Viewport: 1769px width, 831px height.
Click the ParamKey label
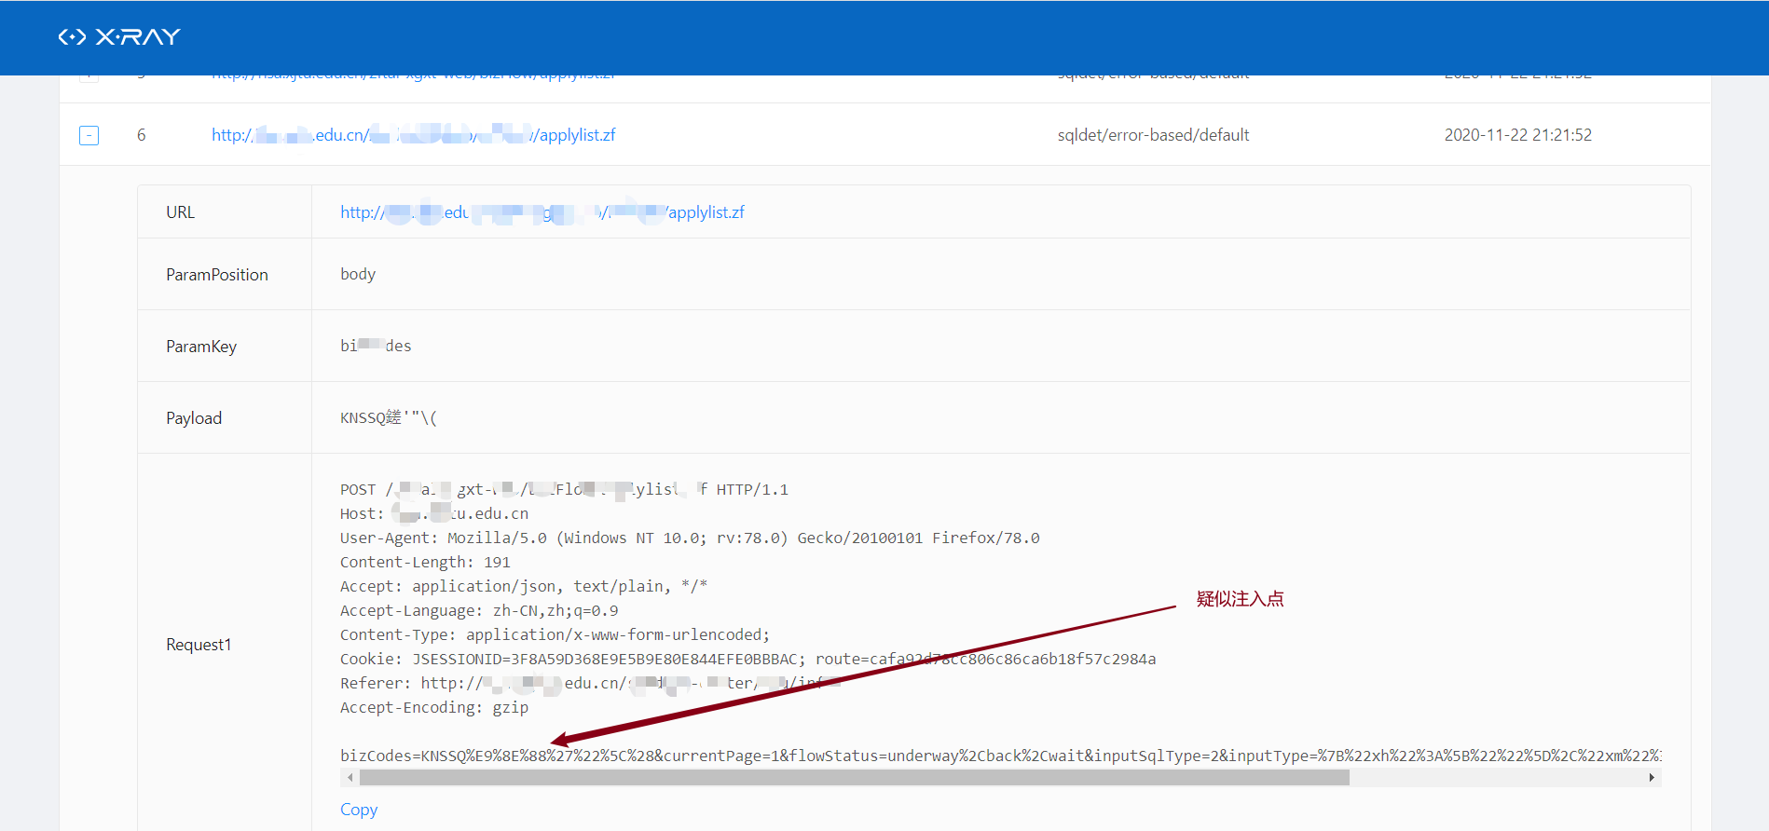tap(201, 346)
